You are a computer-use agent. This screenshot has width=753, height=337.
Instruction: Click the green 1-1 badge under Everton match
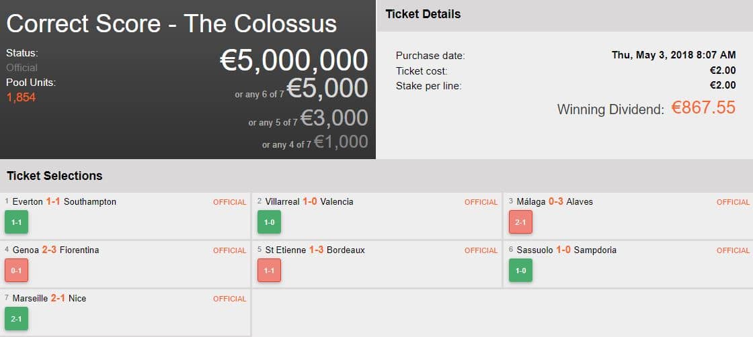coord(17,222)
